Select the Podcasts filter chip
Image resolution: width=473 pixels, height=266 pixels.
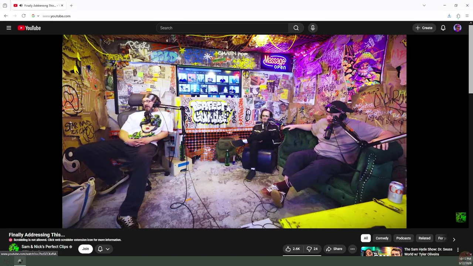point(404,238)
